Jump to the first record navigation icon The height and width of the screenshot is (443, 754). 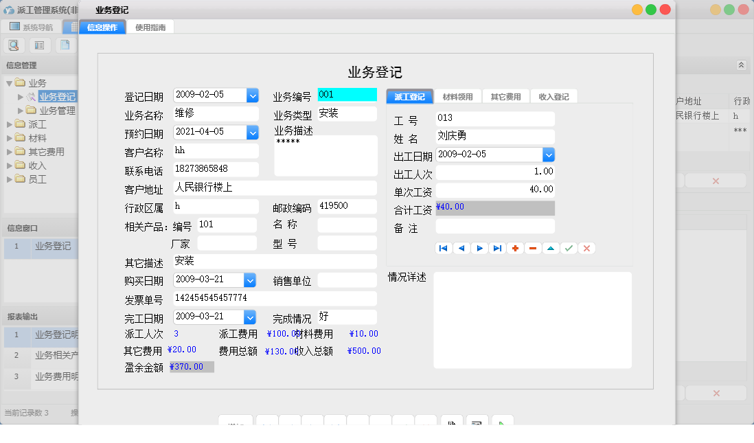444,248
